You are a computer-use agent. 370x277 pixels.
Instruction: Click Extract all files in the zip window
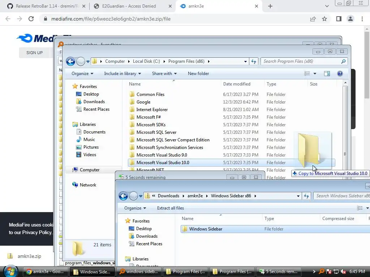point(171,208)
